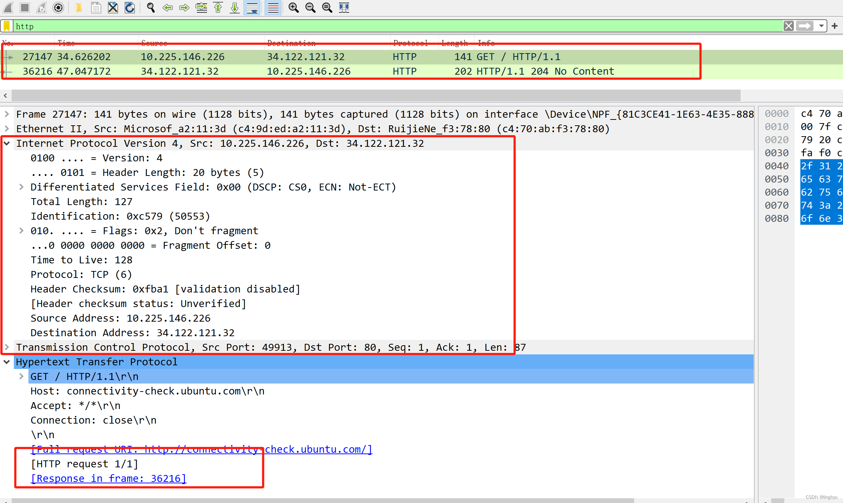Go to the last packet
Viewport: 843px width, 503px height.
[234, 8]
